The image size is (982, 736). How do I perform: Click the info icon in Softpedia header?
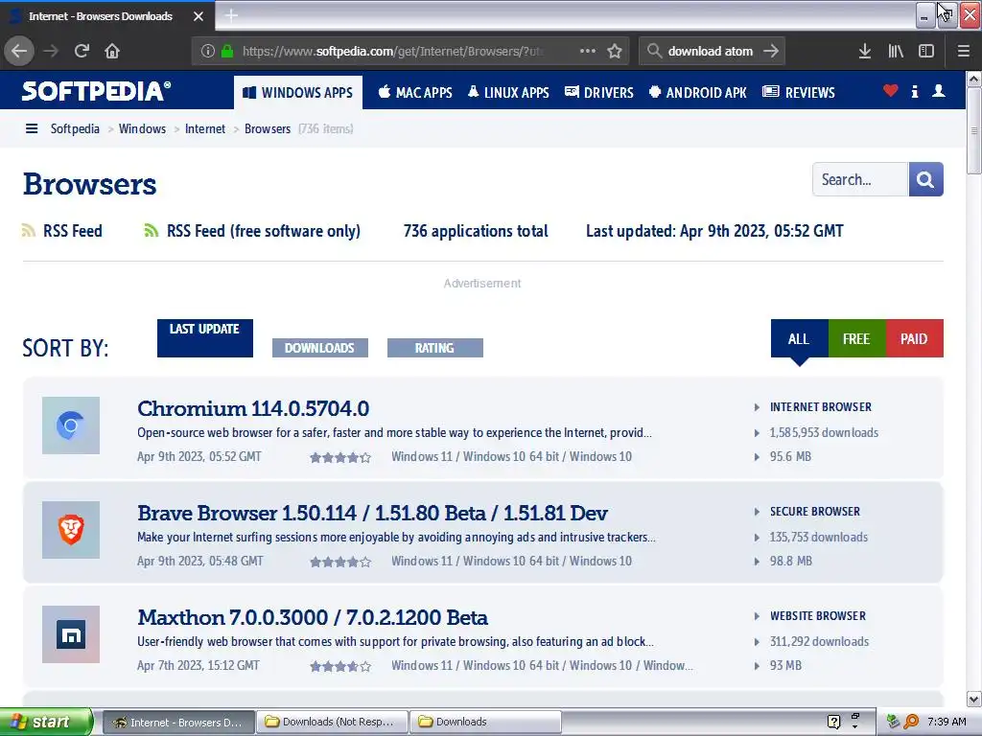click(915, 91)
